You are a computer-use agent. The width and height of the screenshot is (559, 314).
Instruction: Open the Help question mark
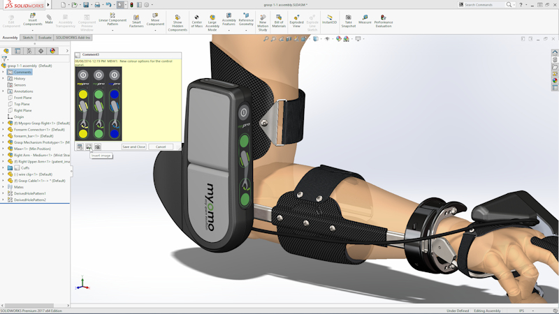point(521,5)
